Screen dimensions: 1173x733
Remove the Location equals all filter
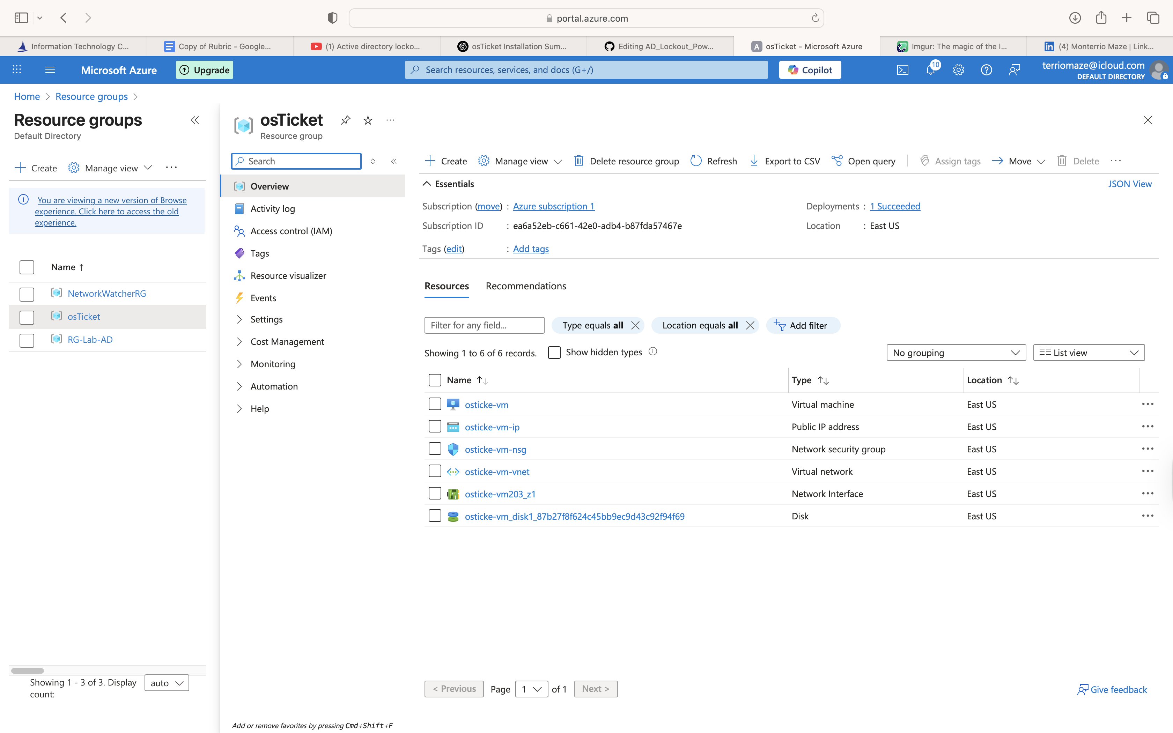pyautogui.click(x=750, y=325)
